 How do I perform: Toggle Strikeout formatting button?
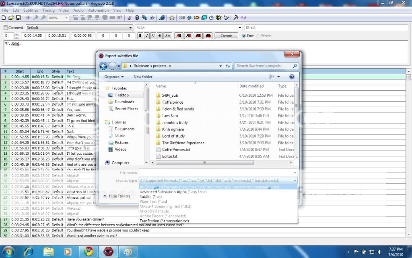coord(159,35)
